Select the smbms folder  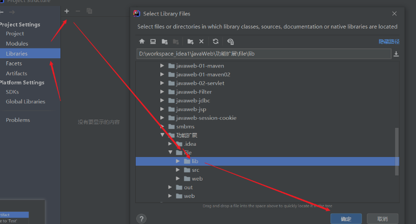click(x=185, y=126)
